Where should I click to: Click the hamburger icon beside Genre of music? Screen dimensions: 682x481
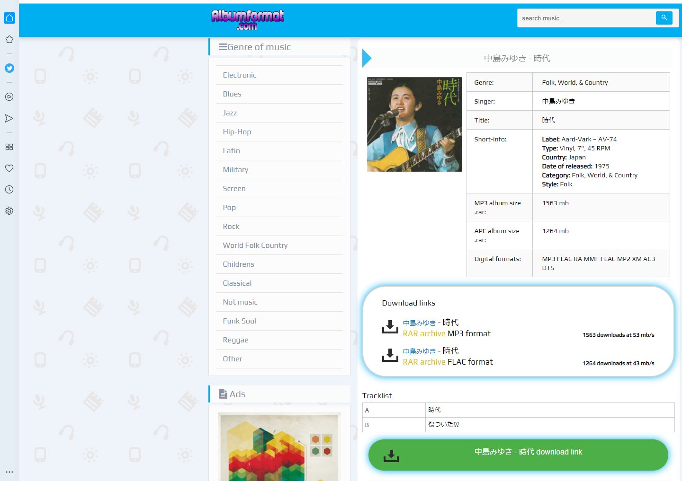click(x=223, y=47)
